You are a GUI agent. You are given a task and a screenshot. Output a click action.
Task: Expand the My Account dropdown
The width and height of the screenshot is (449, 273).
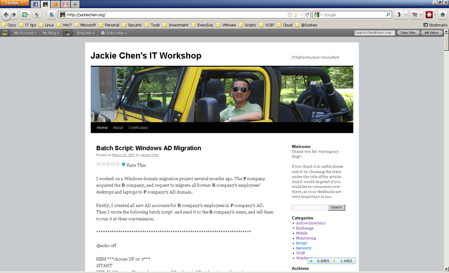click(x=25, y=33)
